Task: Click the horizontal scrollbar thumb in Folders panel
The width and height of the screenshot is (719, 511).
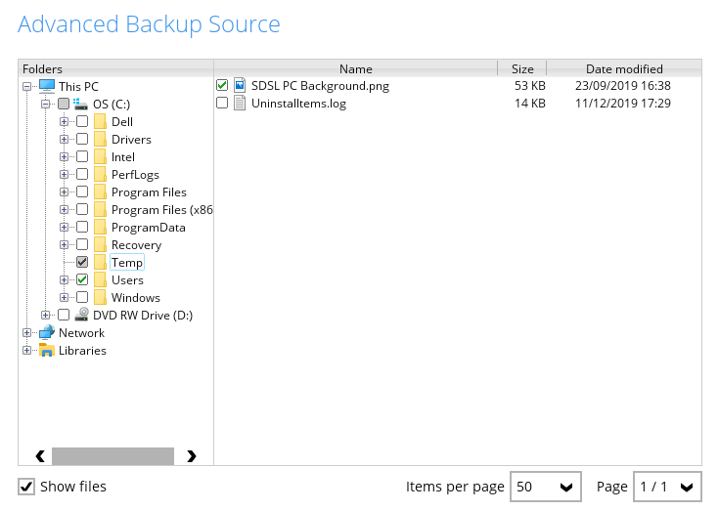Action: [x=112, y=455]
